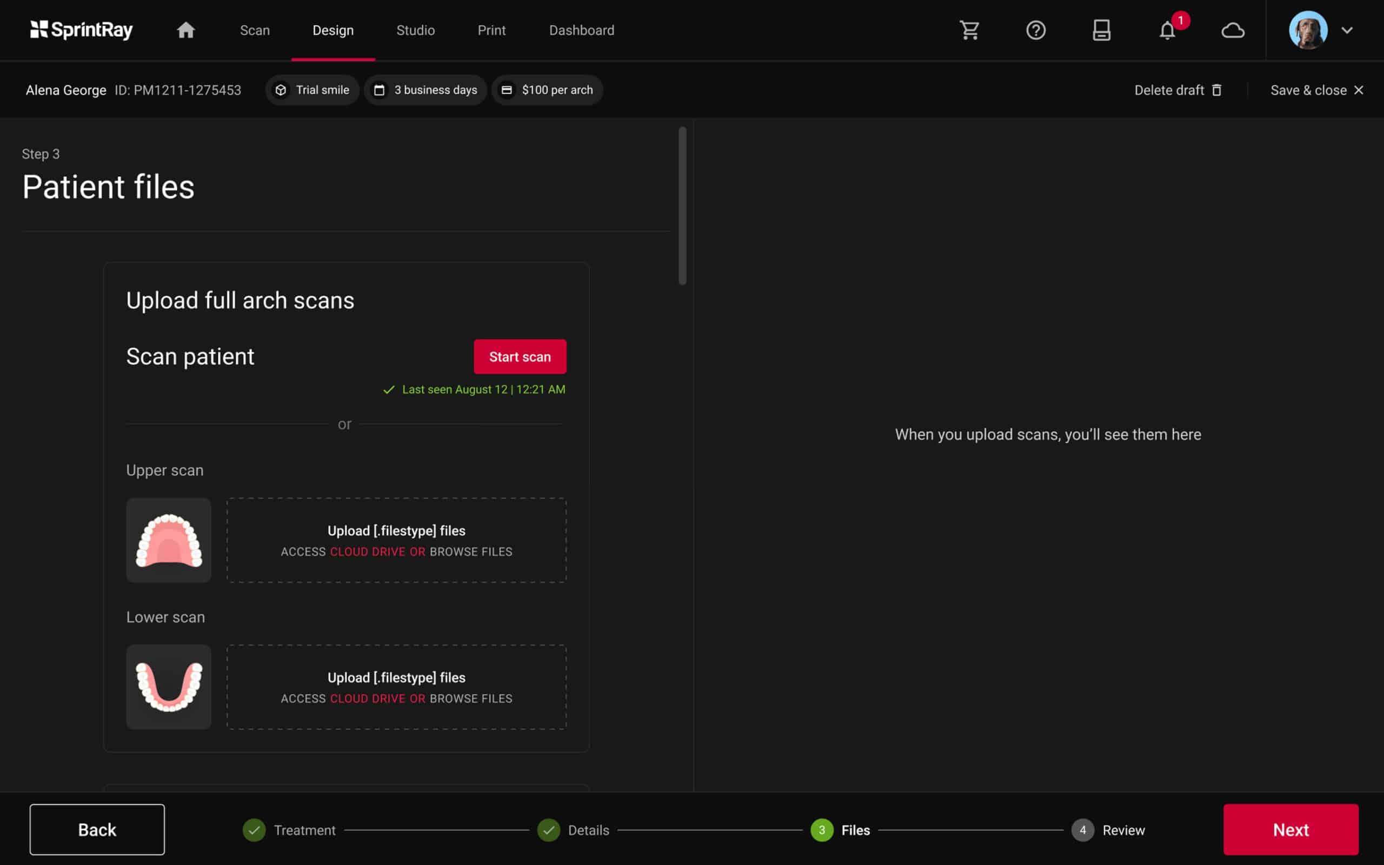
Task: Open the help question mark icon
Action: pyautogui.click(x=1036, y=30)
